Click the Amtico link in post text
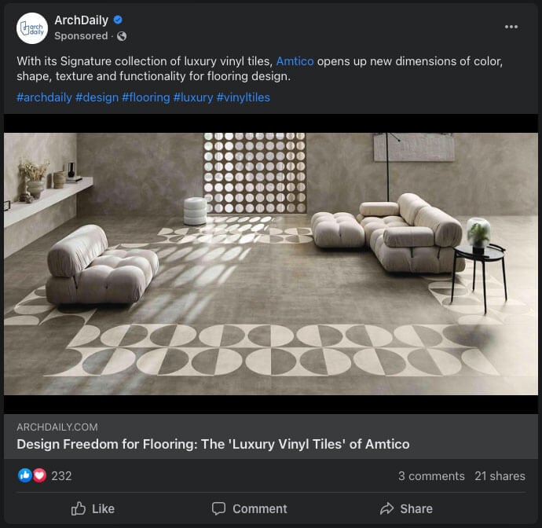542x528 pixels. pyautogui.click(x=295, y=61)
